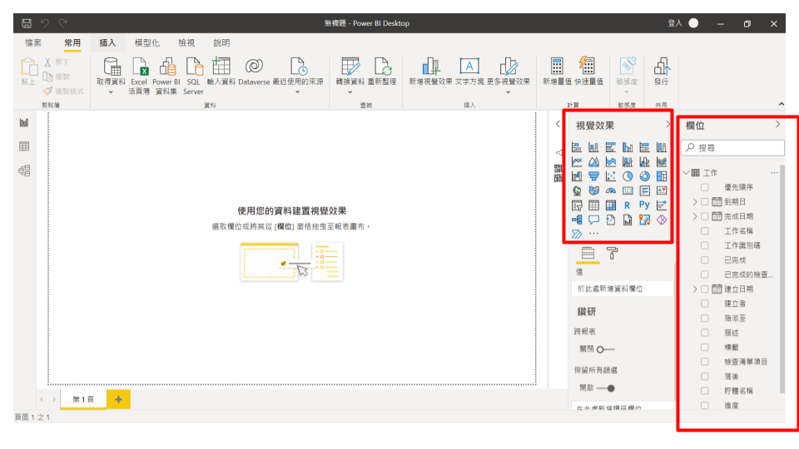Viewport: 799px width, 449px height.
Task: Check the 優先順序 field checkbox
Action: point(705,187)
